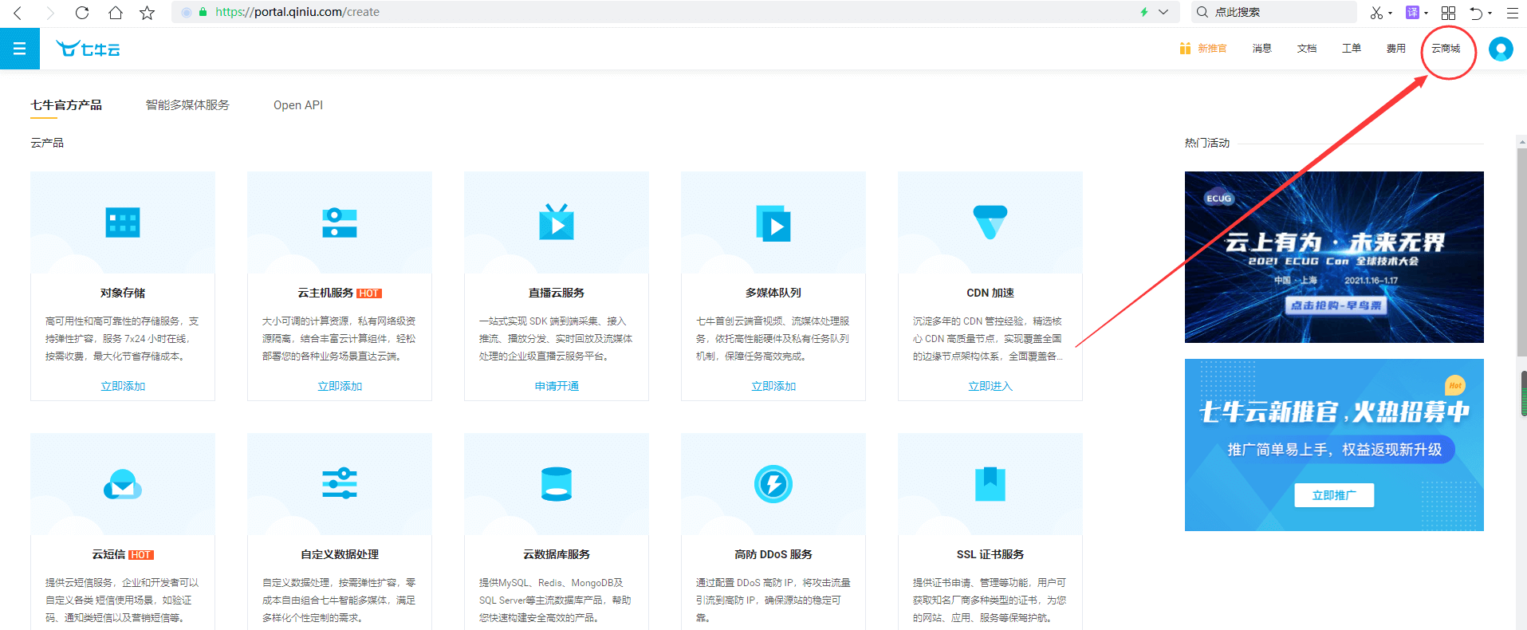Open the browser apps grid icon
Image resolution: width=1527 pixels, height=630 pixels.
click(1449, 12)
